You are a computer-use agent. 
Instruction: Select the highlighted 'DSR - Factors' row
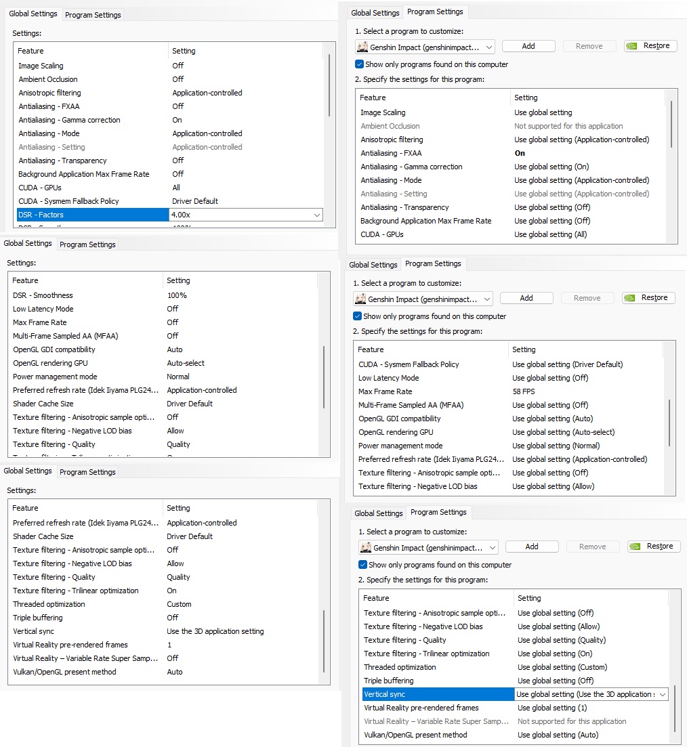170,215
